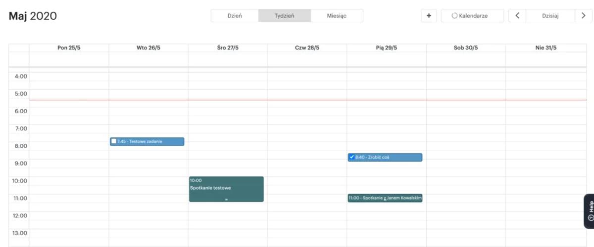Screen dimensions: 594x247
Task: Click the 10:00 time label in time column
Action: (19, 181)
